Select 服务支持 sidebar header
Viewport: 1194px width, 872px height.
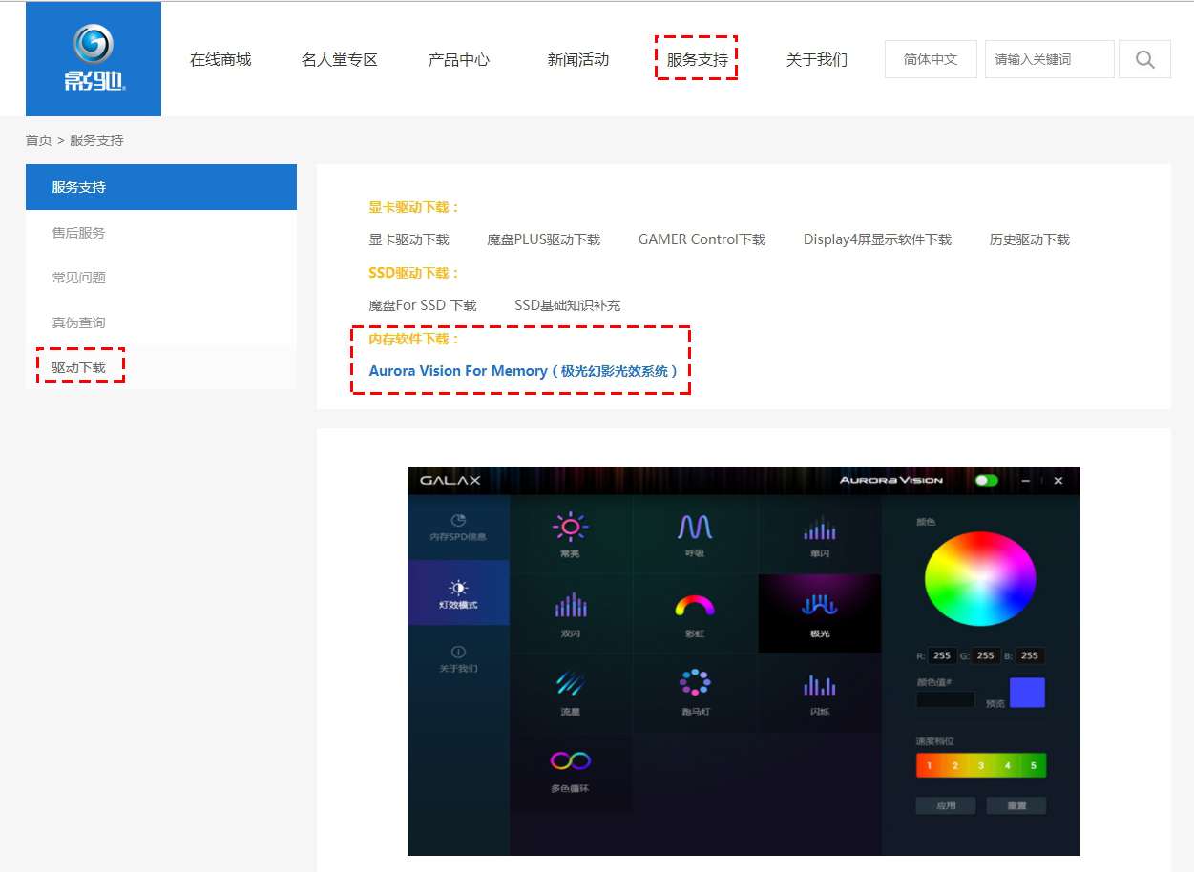point(161,187)
